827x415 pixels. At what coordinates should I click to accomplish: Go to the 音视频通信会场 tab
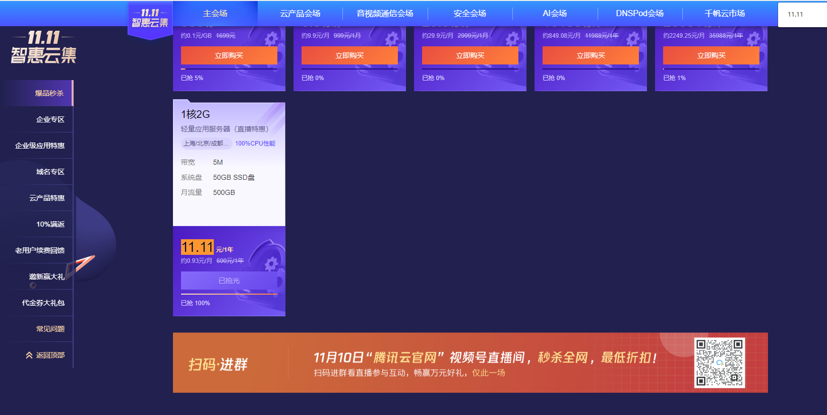(x=385, y=13)
